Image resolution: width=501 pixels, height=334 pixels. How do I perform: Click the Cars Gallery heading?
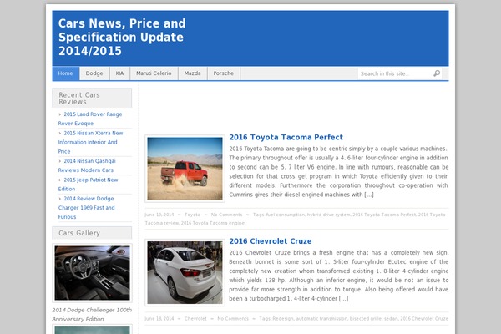coord(92,233)
